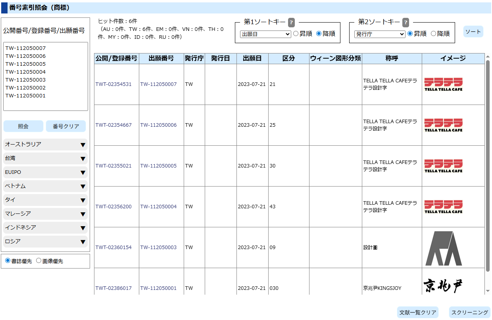Click the 番号クリア button
The width and height of the screenshot is (492, 320).
pyautogui.click(x=66, y=126)
